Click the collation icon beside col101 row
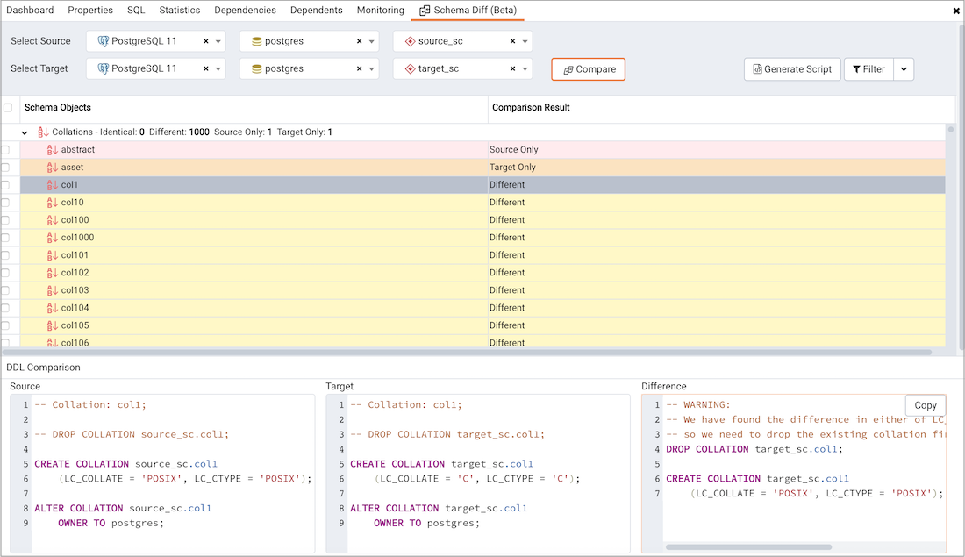Screen dimensions: 965x557 click(x=53, y=254)
